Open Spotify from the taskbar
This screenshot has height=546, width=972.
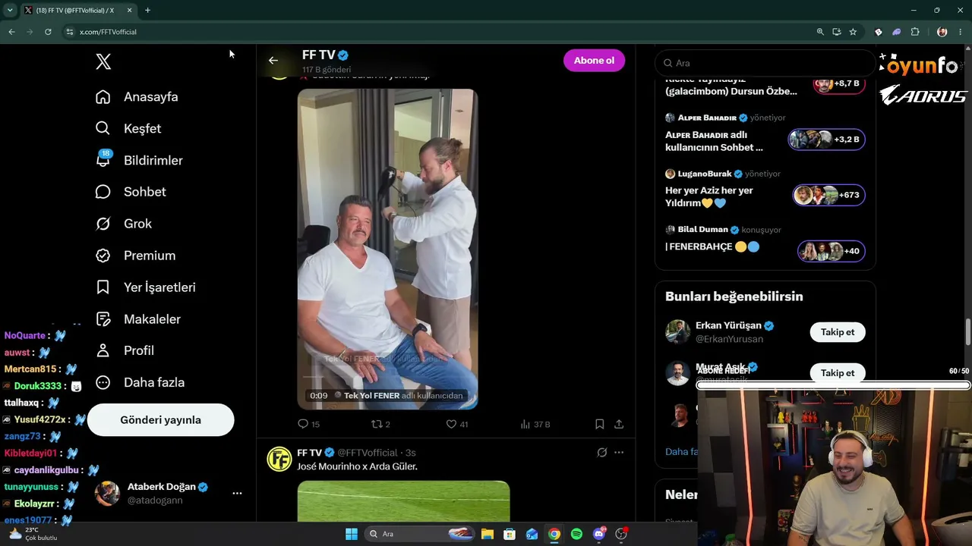pos(576,534)
